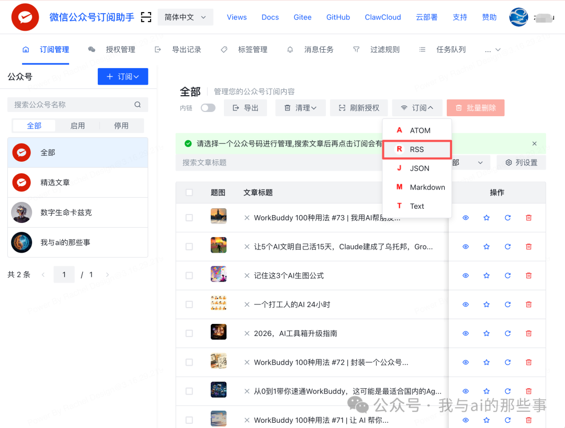
Task: Open the GitHub link
Action: click(338, 17)
